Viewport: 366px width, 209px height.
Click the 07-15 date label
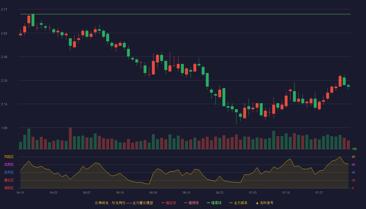(286, 193)
